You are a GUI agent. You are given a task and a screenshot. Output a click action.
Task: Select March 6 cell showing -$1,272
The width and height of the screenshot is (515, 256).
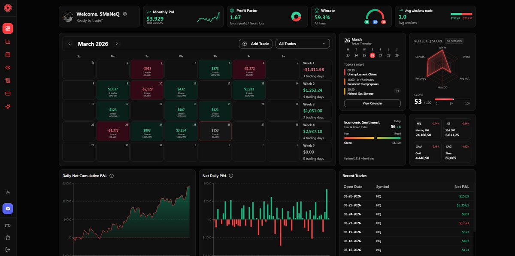pos(249,69)
